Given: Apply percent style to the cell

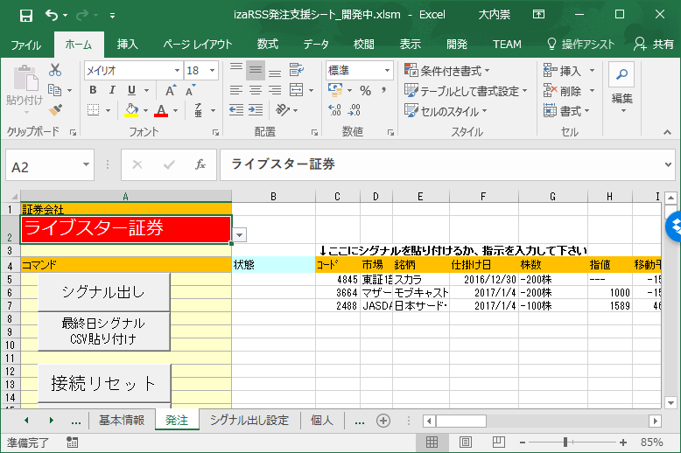Looking at the screenshot, I should [365, 90].
